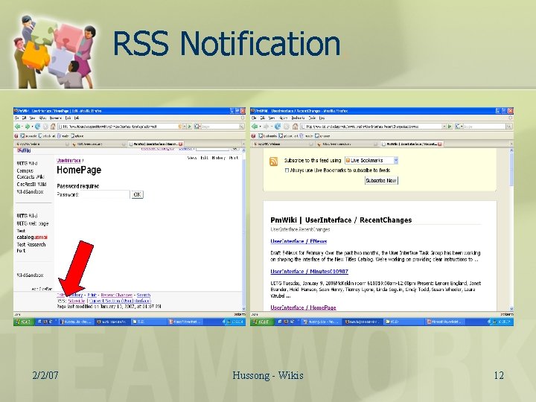This screenshot has height=402, width=536.
Task: Click search magnifier in left Firefox window
Action: click(x=241, y=127)
